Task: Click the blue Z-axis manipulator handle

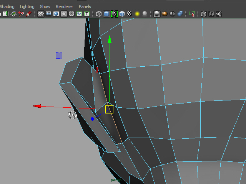Action: (x=92, y=119)
